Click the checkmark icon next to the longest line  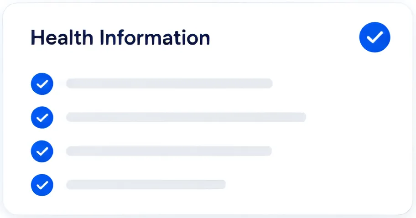[x=42, y=118]
